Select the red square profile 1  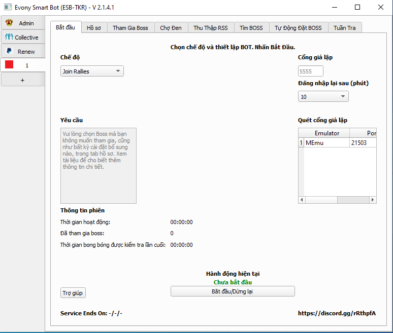[9, 65]
